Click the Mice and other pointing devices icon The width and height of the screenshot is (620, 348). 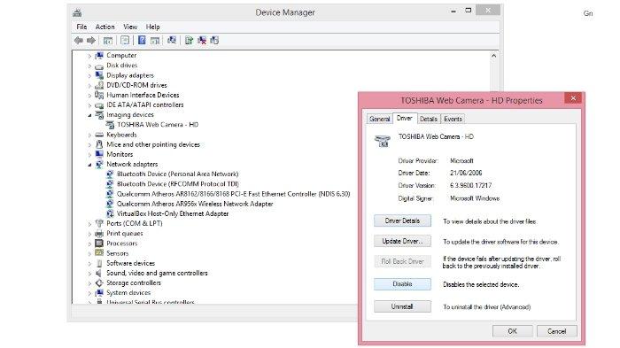(x=99, y=144)
